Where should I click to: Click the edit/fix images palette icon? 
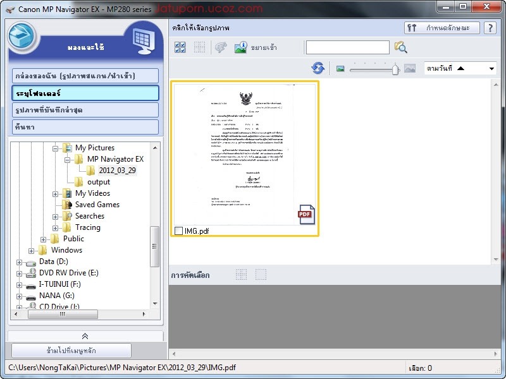(x=221, y=47)
